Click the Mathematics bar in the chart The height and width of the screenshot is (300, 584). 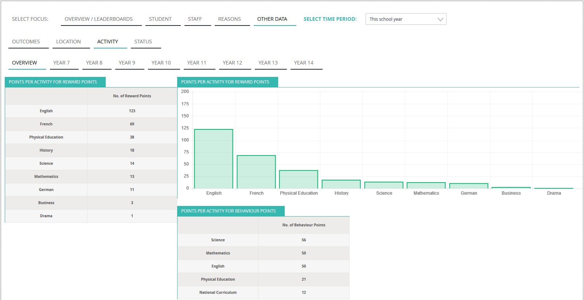click(426, 186)
